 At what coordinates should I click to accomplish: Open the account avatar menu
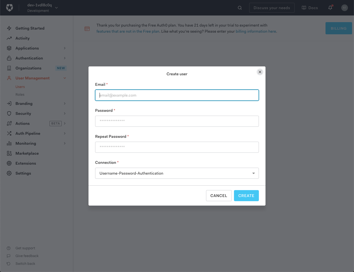pos(344,8)
